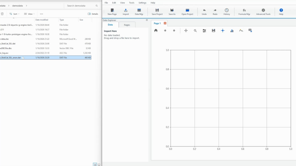
Task: Close the Page 1 tab
Action: [x=165, y=23]
